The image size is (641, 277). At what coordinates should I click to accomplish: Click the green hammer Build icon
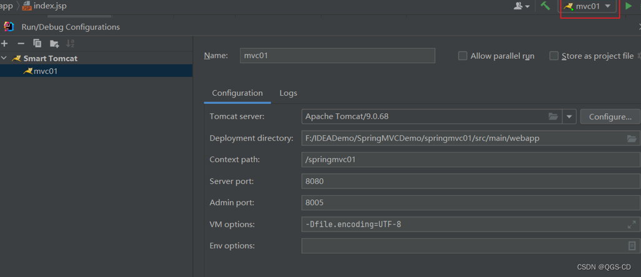[x=545, y=6]
